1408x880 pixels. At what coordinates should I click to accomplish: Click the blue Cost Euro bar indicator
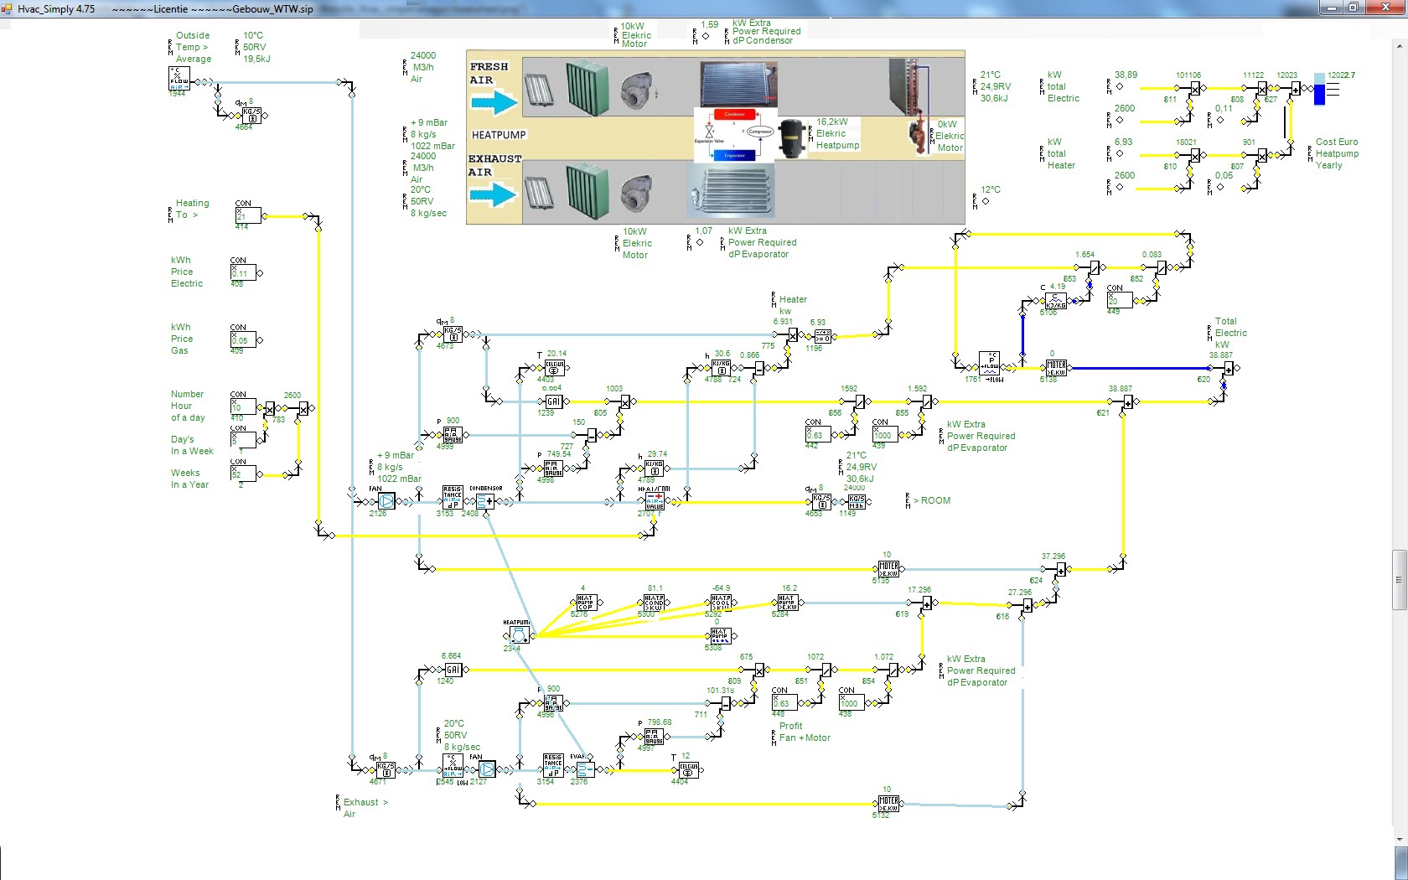[x=1319, y=89]
